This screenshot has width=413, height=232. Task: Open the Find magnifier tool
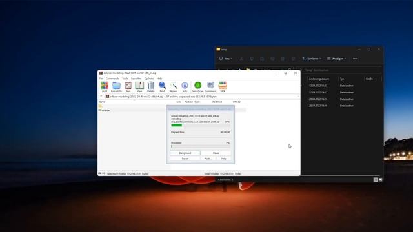point(162,87)
